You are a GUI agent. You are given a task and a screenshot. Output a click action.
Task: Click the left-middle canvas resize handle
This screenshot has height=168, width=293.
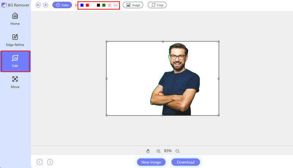click(107, 79)
